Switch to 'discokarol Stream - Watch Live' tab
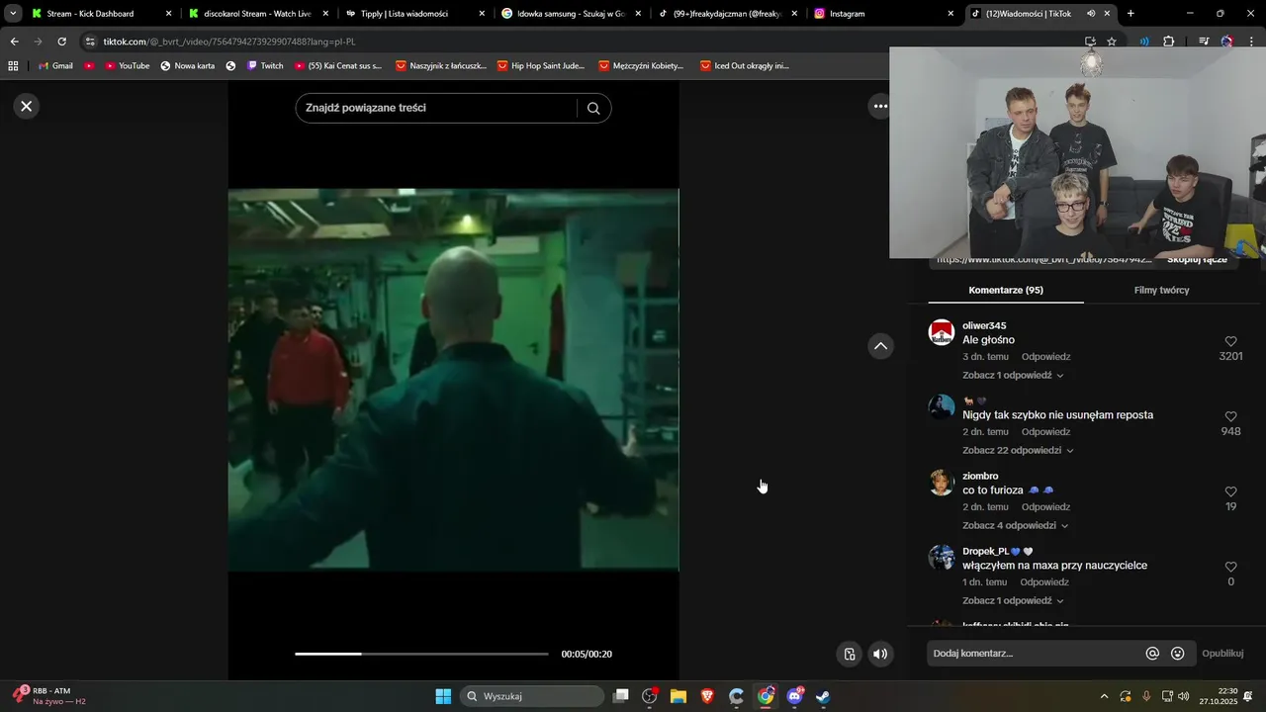1266x712 pixels. coord(257,14)
